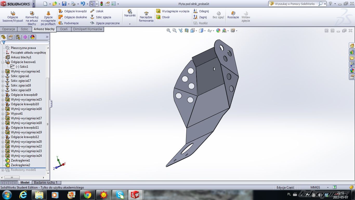Open the FeatureManager design tree tab
The image size is (355, 200).
[3, 37]
